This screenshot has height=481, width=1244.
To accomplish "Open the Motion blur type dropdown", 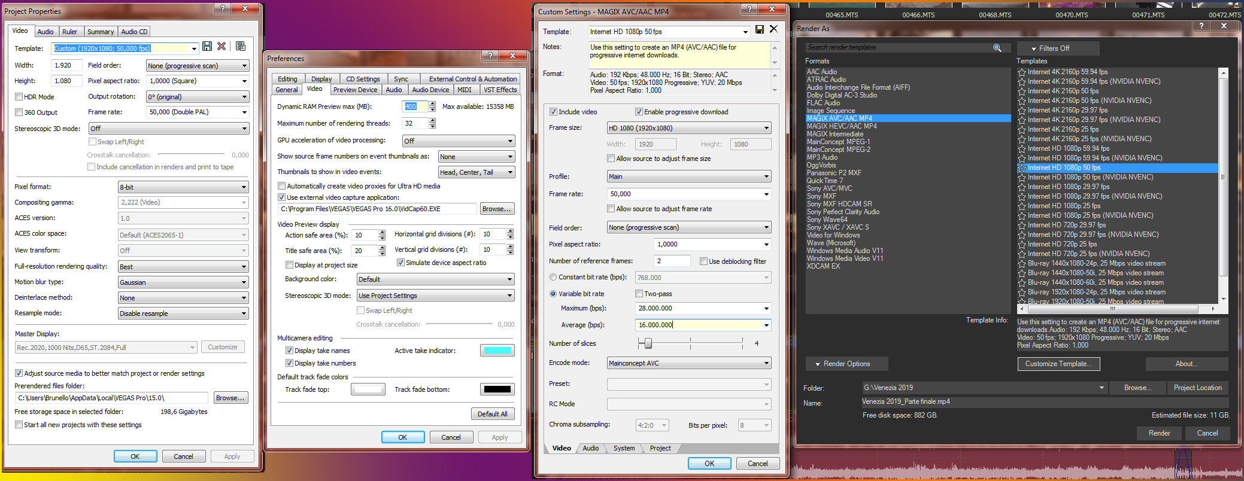I will (183, 282).
